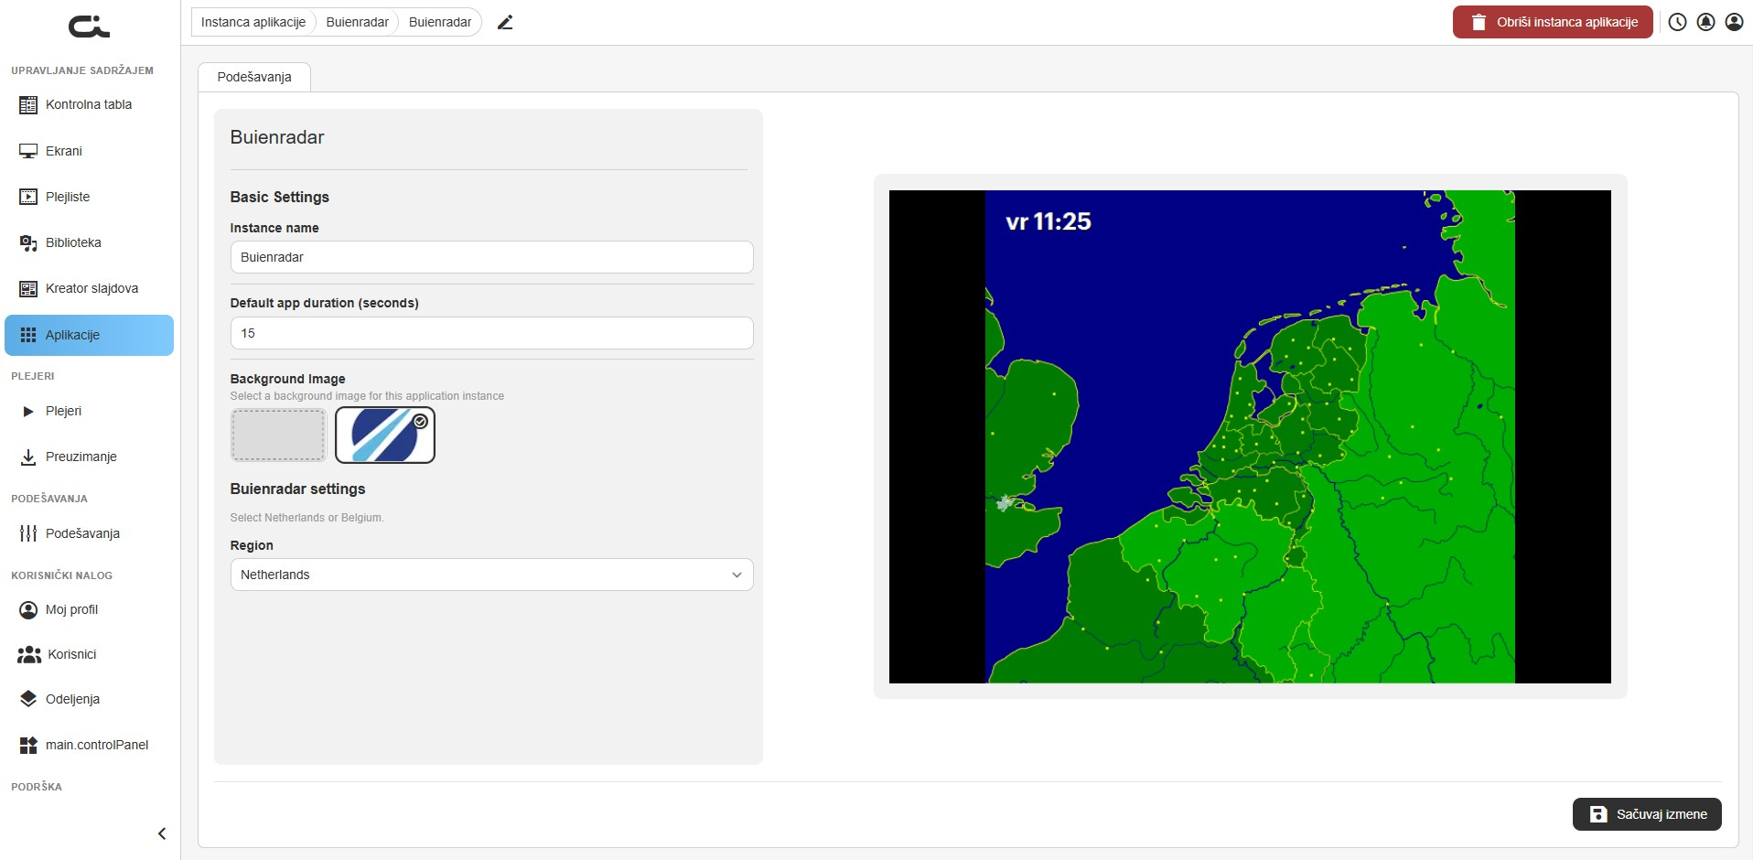Open Preuzimanje menu item
1753x860 pixels.
point(89,457)
